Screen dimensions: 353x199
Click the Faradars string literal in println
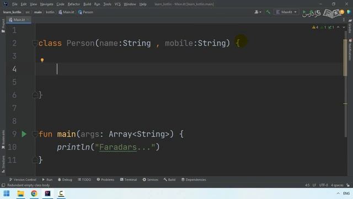[x=125, y=147]
